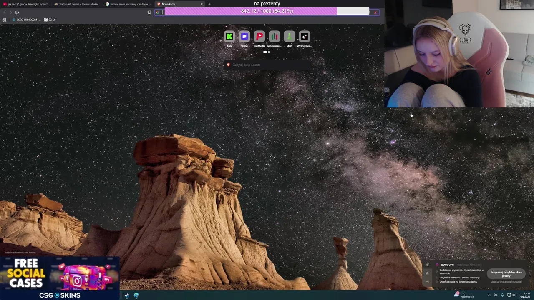Click the 842.12 / 1000 progress bar
534x300 pixels.
pos(267,11)
